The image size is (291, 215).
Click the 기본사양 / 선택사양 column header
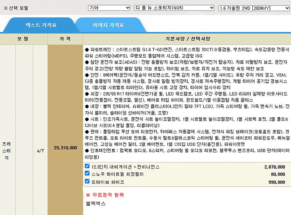pyautogui.click(x=186, y=39)
